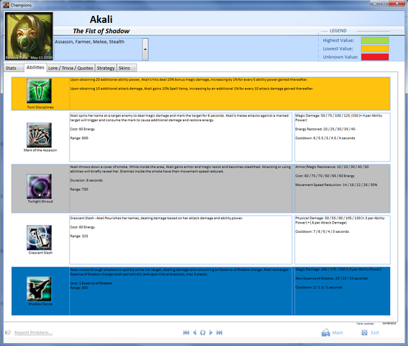
Task: Go to the first champion record
Action: (x=186, y=332)
